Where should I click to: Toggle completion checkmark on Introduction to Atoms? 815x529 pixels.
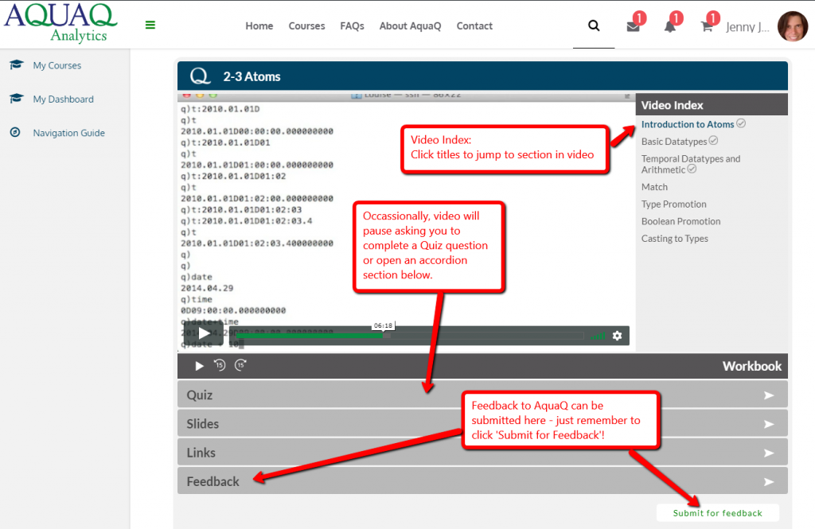coord(740,124)
